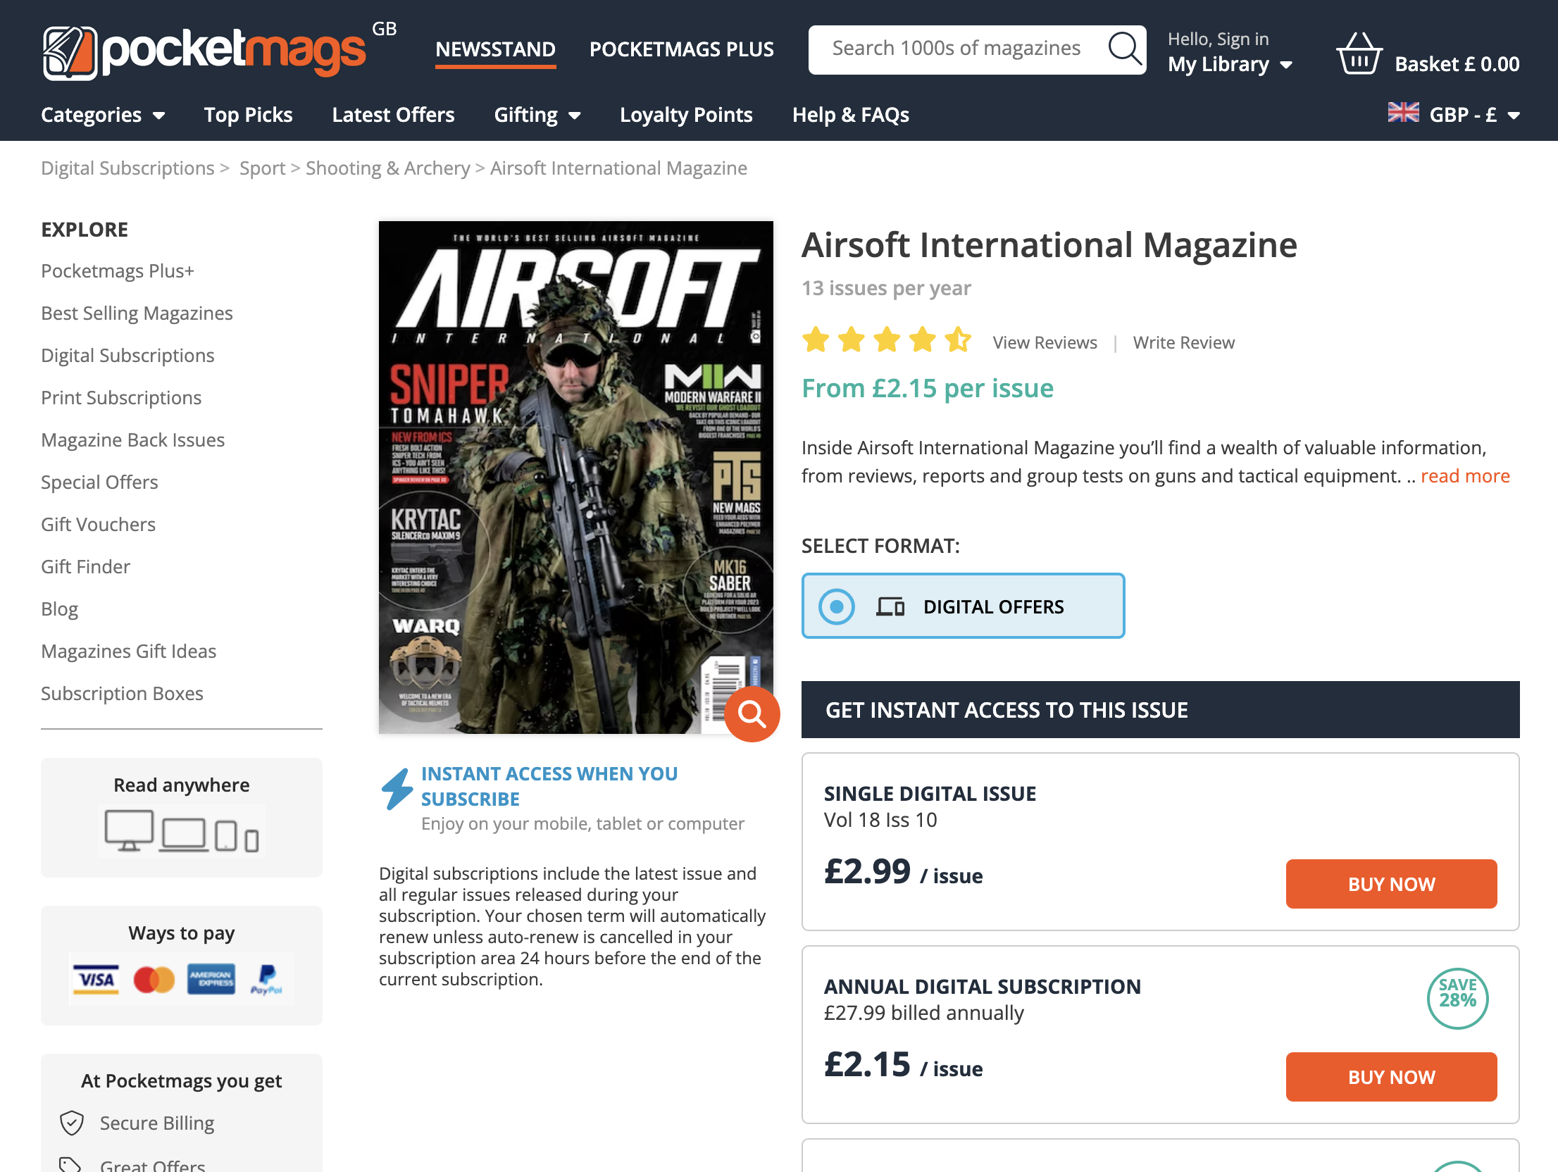Click Shooting & Archery breadcrumb

tap(387, 168)
